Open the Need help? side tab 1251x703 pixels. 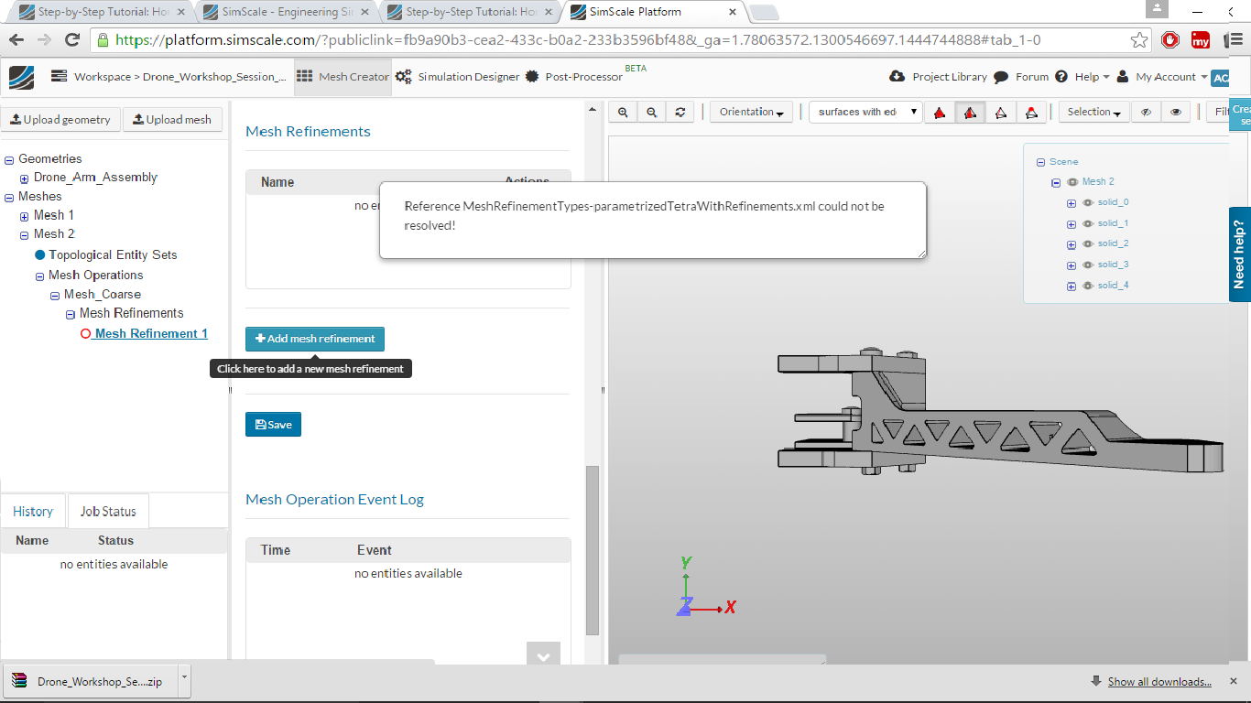tap(1240, 254)
